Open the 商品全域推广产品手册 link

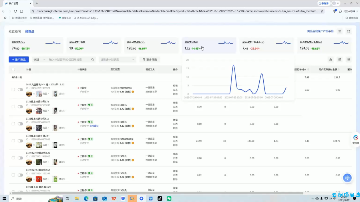pyautogui.click(x=320, y=31)
